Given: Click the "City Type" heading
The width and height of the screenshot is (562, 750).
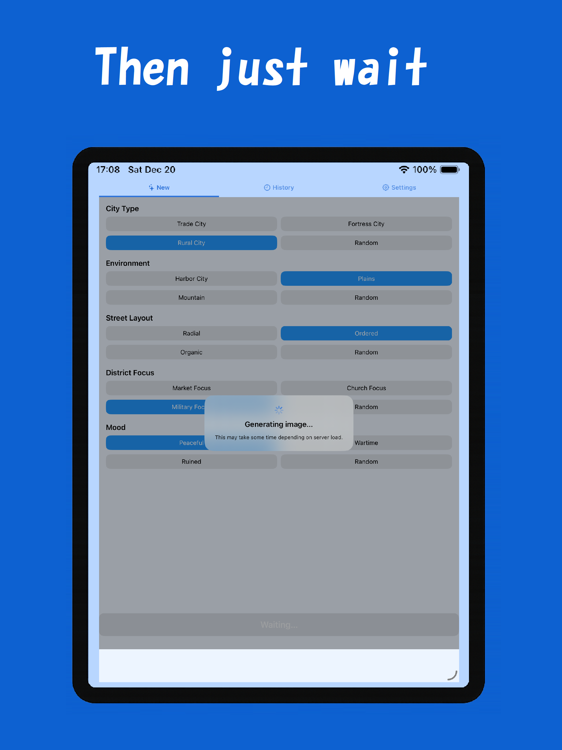Looking at the screenshot, I should pyautogui.click(x=122, y=209).
